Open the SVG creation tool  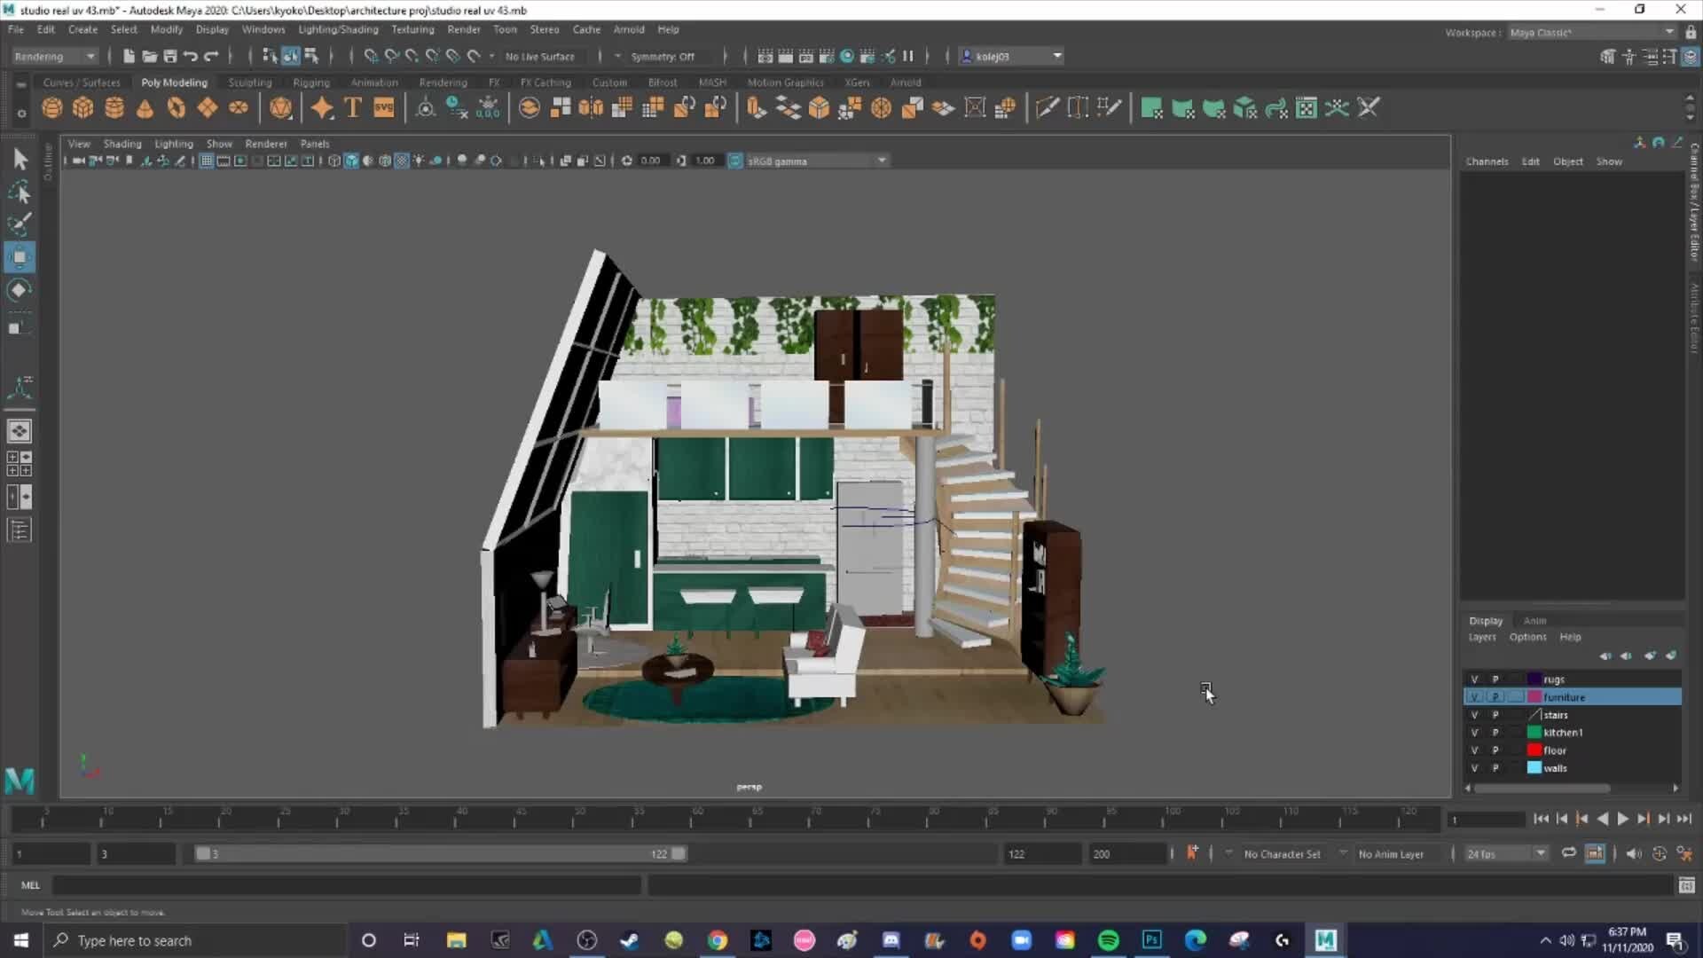(383, 106)
